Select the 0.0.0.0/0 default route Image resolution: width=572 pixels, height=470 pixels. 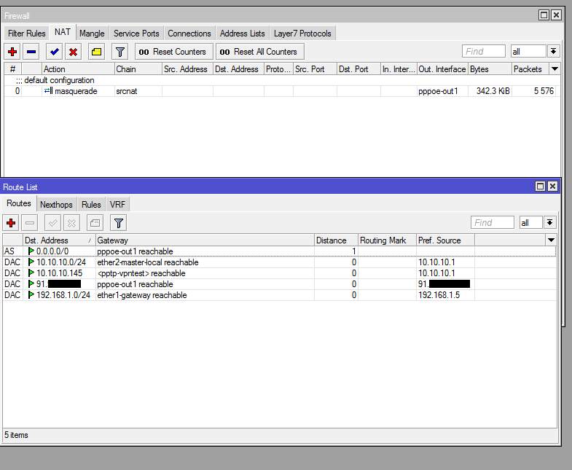[x=279, y=251]
